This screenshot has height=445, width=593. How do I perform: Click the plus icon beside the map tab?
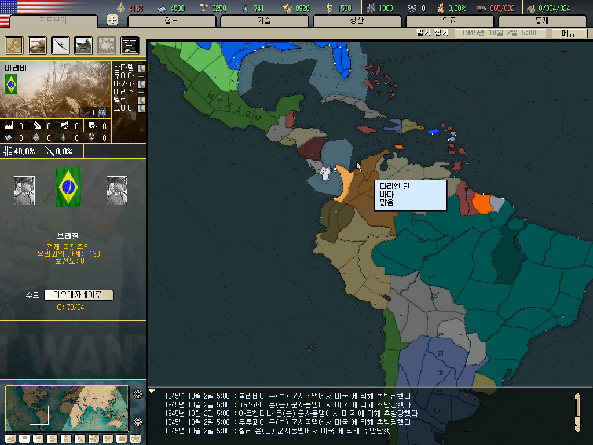(112, 20)
